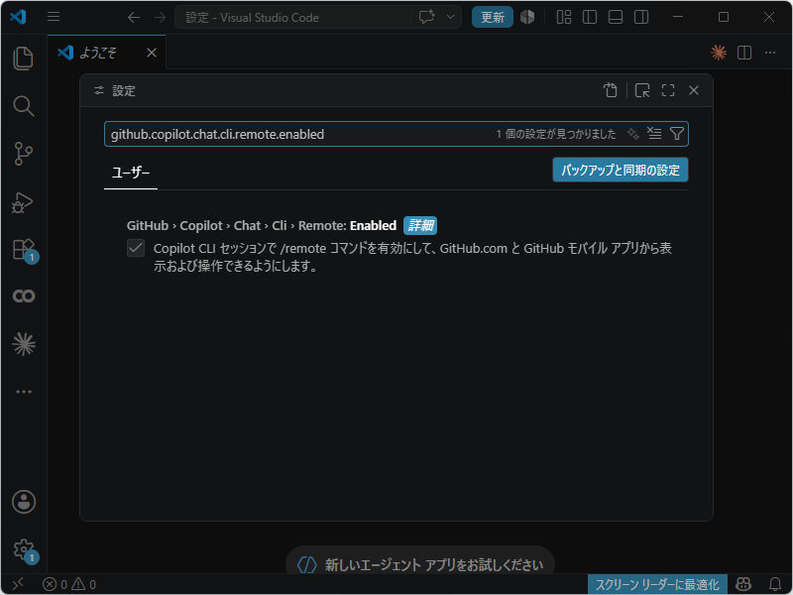The height and width of the screenshot is (595, 793).
Task: Click バックアップと同期の設定 button
Action: pos(621,170)
